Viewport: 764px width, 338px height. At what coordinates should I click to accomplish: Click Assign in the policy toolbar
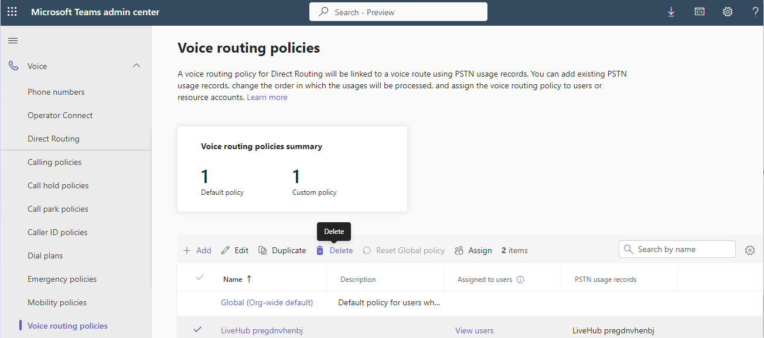tap(473, 250)
